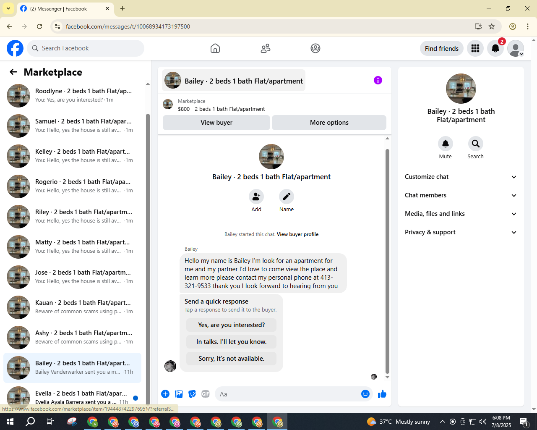Viewport: 537px width, 430px height.
Task: Open the View buyer profile link
Action: pos(297,234)
